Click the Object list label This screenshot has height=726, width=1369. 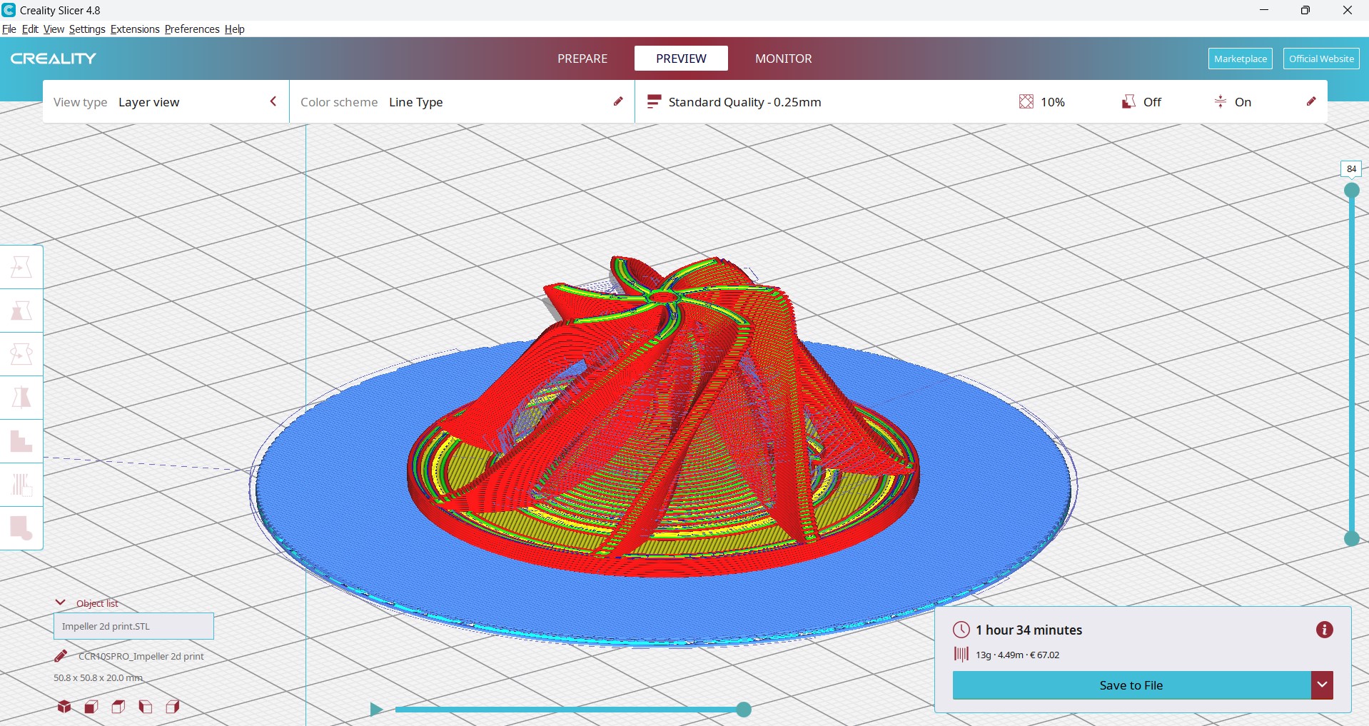click(97, 603)
